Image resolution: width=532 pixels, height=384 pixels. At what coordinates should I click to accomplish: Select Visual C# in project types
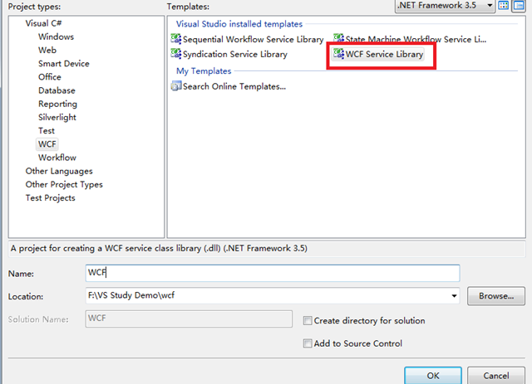click(x=43, y=23)
